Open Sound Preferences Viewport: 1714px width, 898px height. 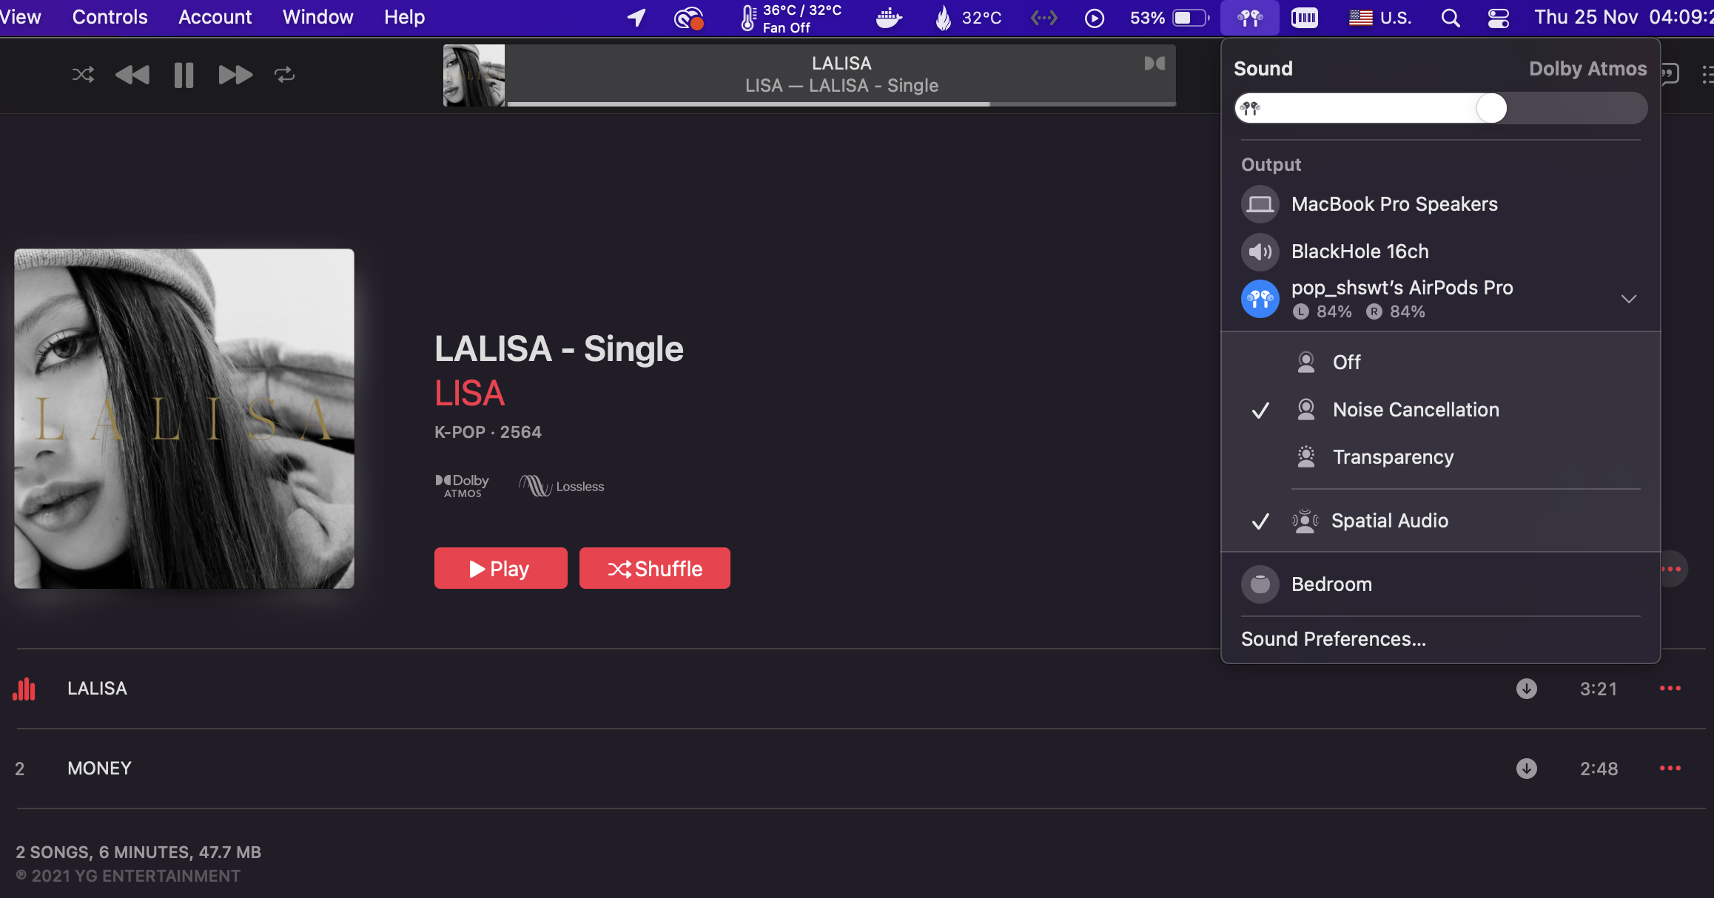coord(1333,639)
